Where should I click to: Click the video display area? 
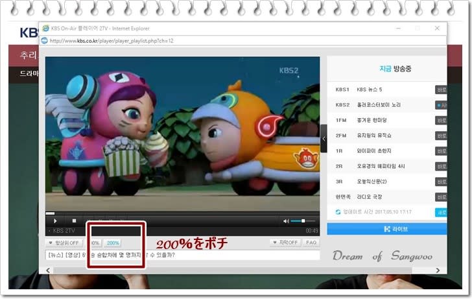(x=182, y=134)
